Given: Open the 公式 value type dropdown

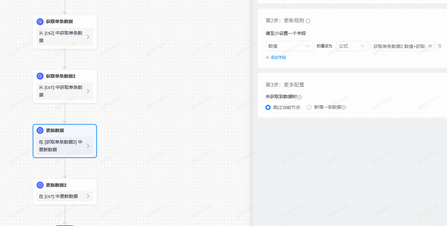Looking at the screenshot, I should (352, 46).
